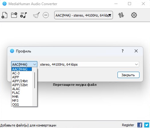Screen dimensions: 150x128
Task: Open settings with the gear icon
Action: pos(134,15)
